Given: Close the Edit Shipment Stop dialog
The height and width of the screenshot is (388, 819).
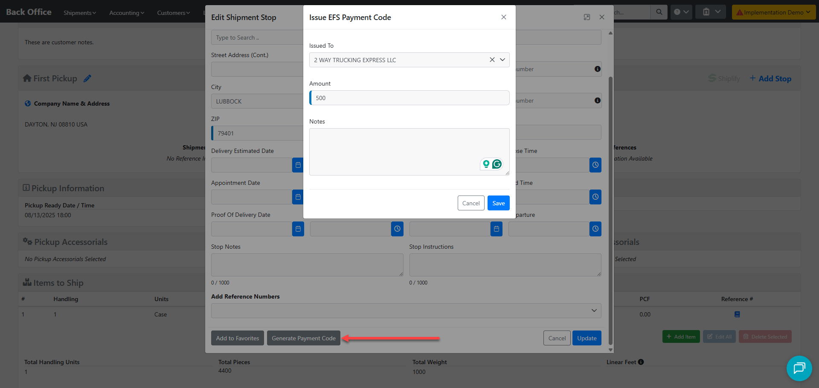Looking at the screenshot, I should (x=602, y=17).
